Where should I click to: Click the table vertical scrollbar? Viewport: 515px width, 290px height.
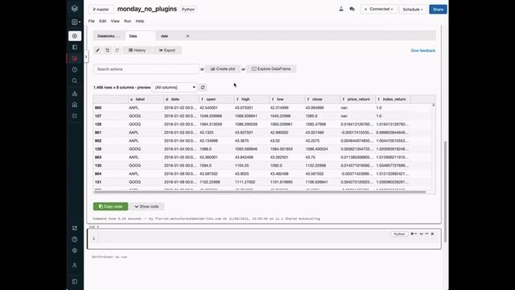(434, 105)
